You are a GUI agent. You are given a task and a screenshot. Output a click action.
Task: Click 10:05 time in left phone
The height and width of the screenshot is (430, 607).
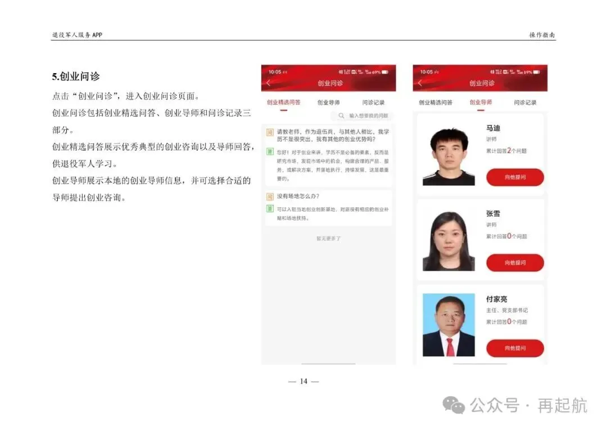coord(275,72)
